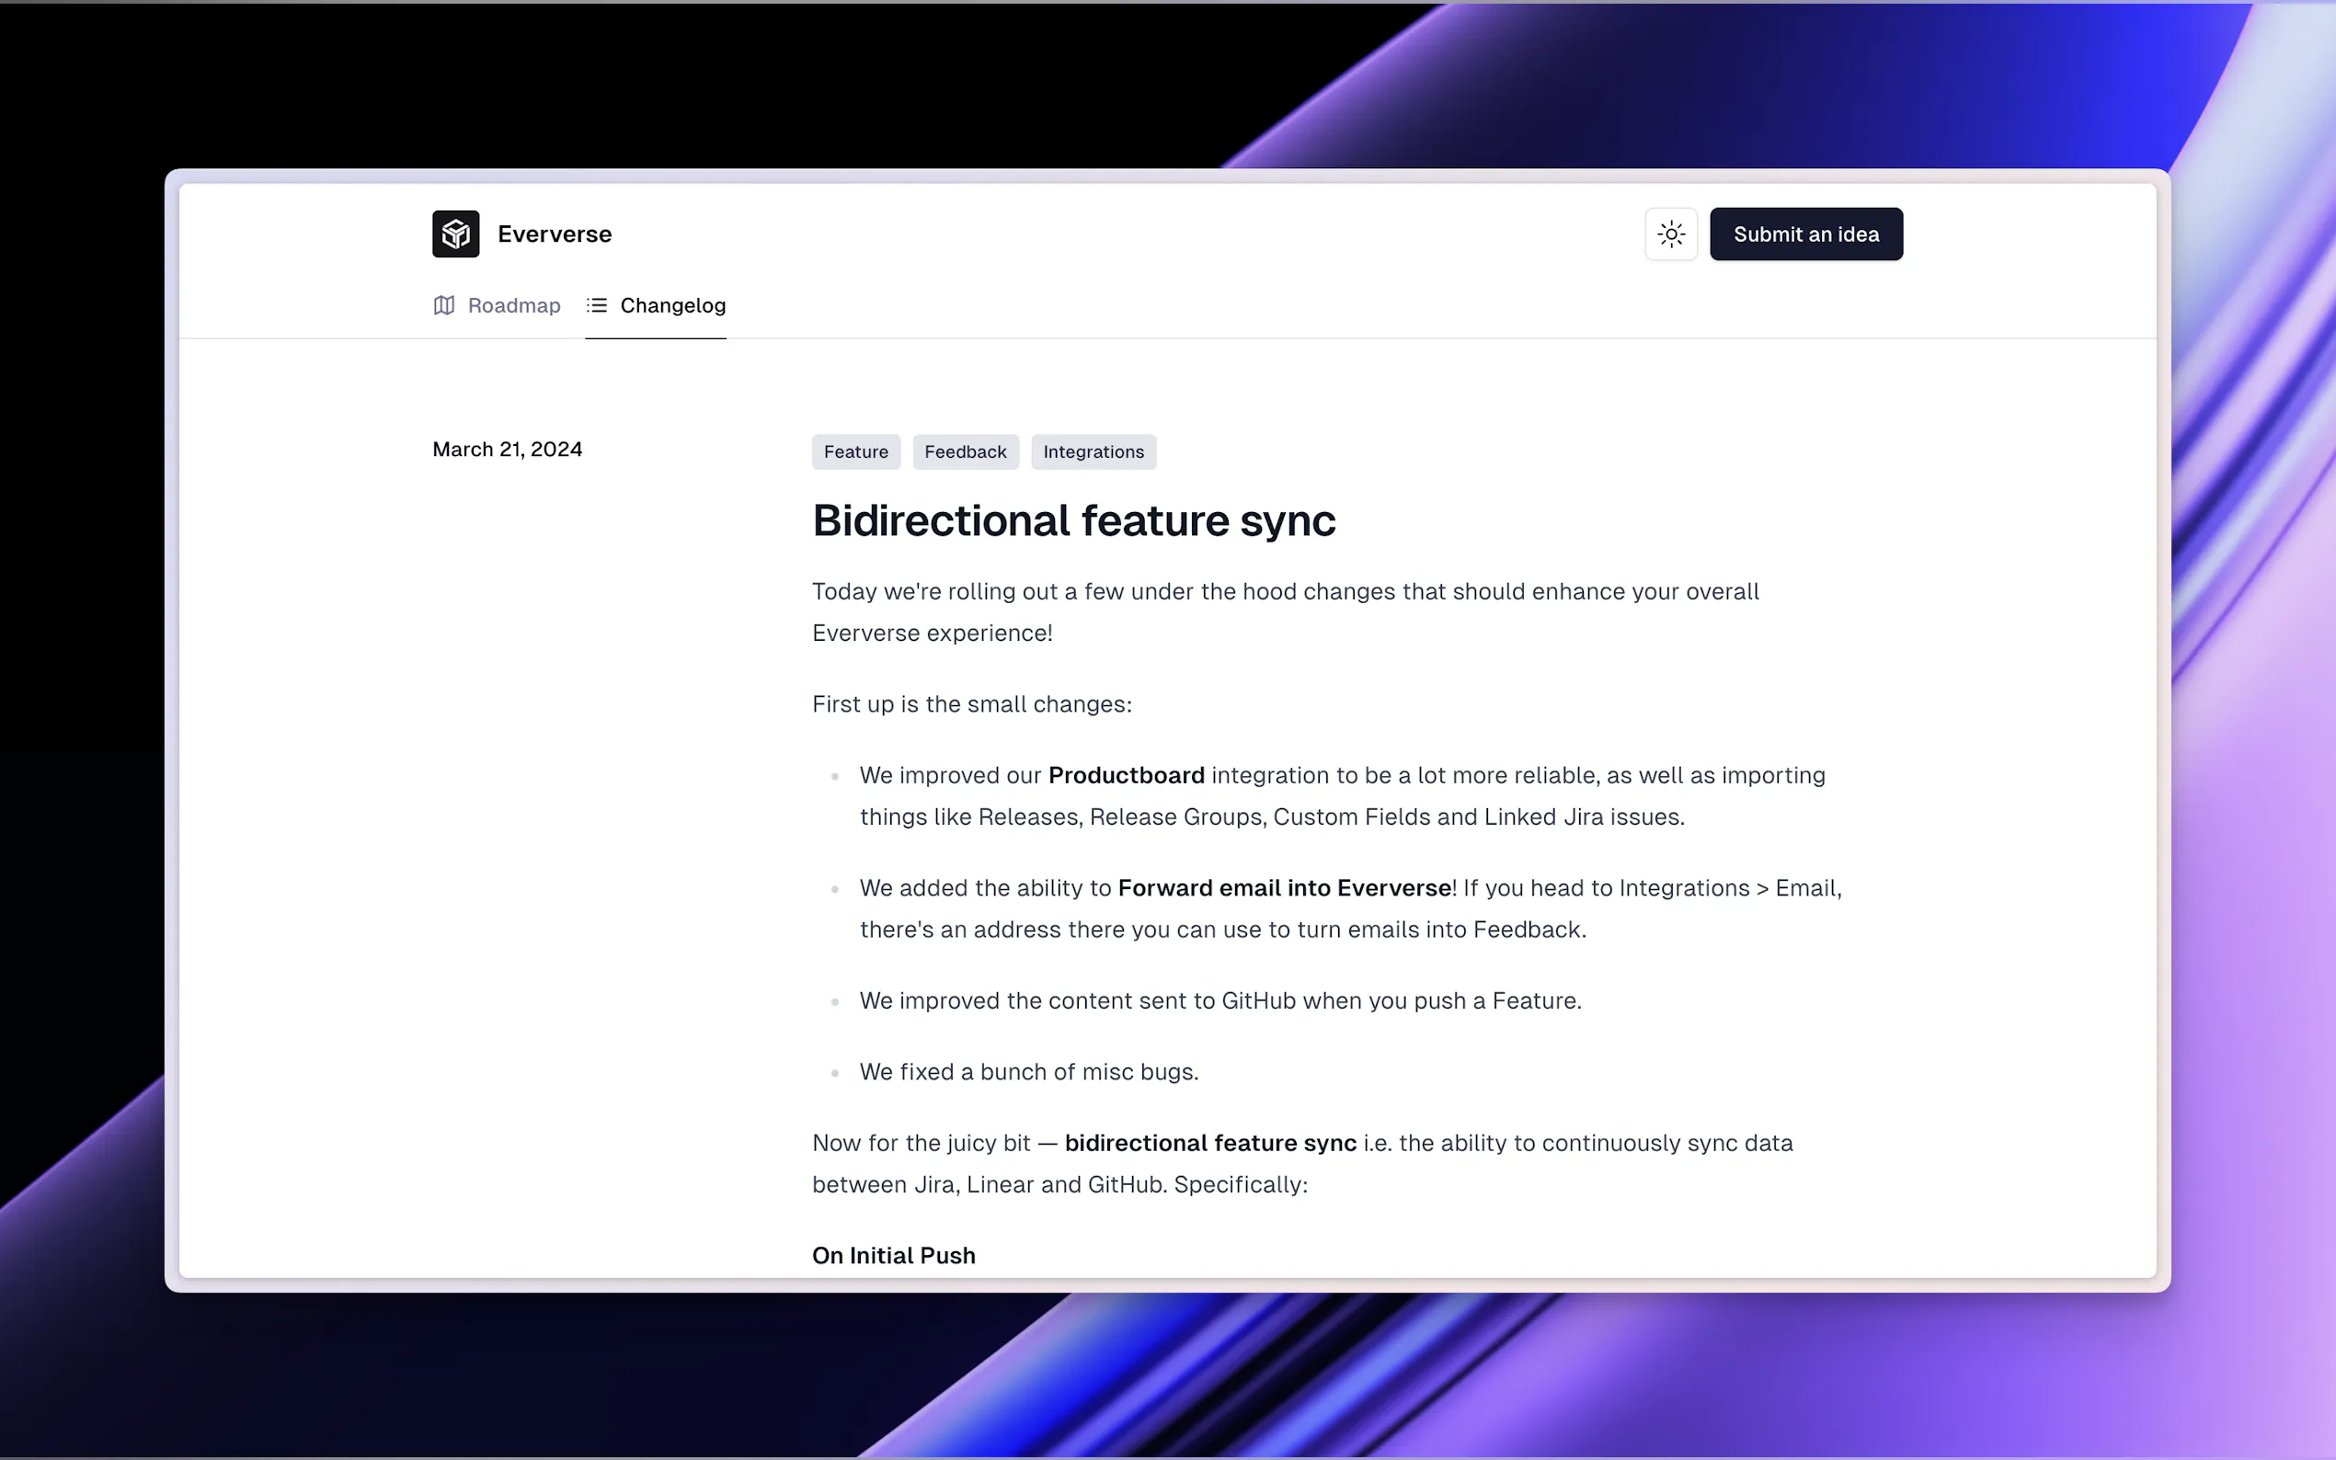The image size is (2336, 1460).
Task: Click the March 21, 2024 date
Action: point(507,449)
